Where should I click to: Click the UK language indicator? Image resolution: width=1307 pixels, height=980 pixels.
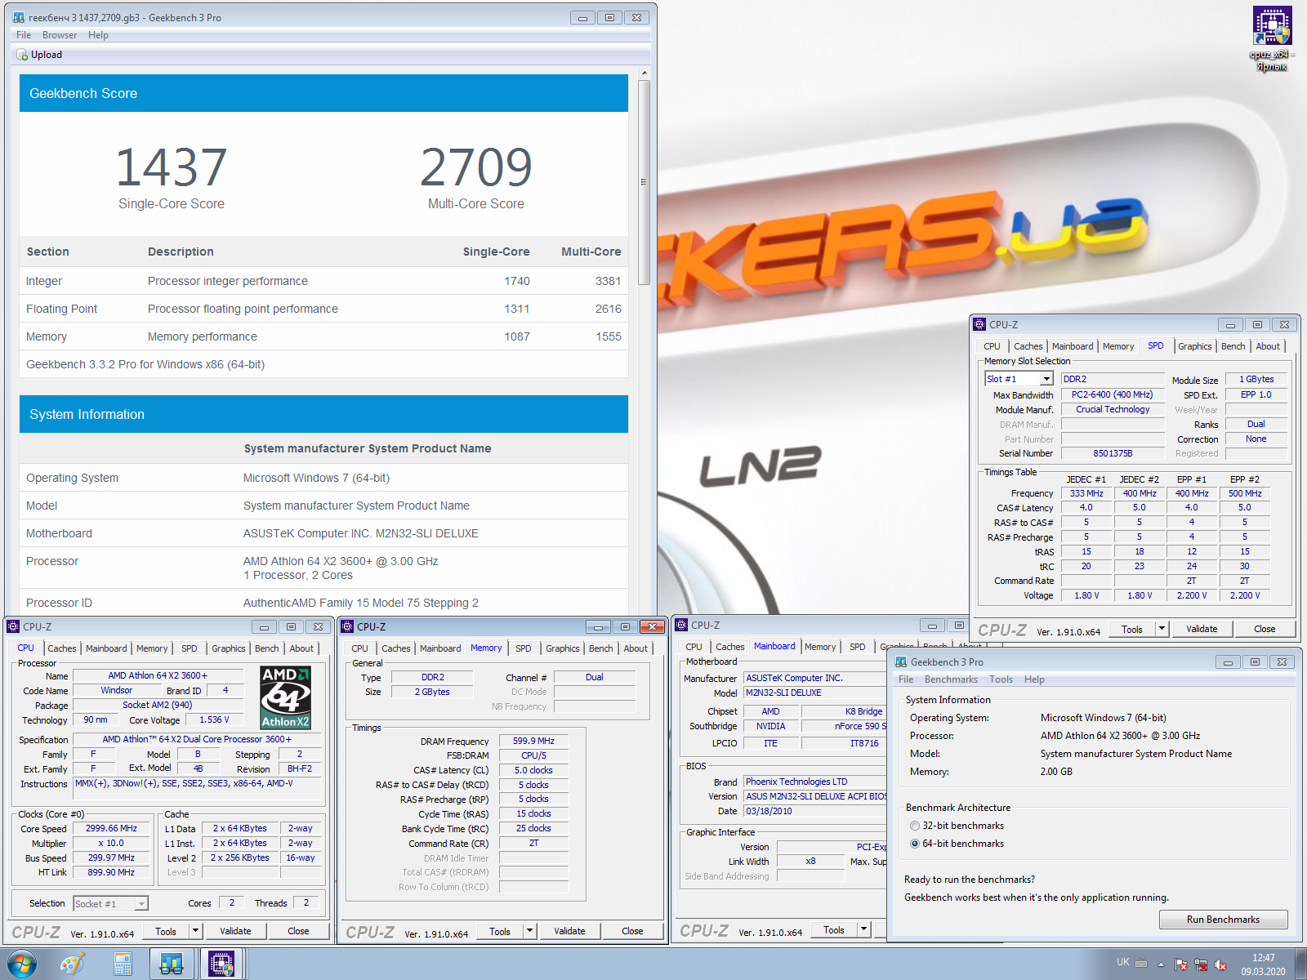tap(1123, 962)
